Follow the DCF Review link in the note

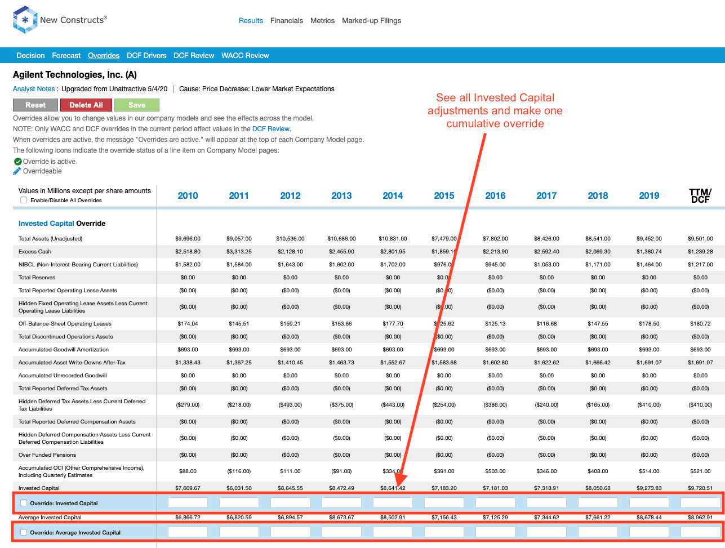(x=270, y=129)
